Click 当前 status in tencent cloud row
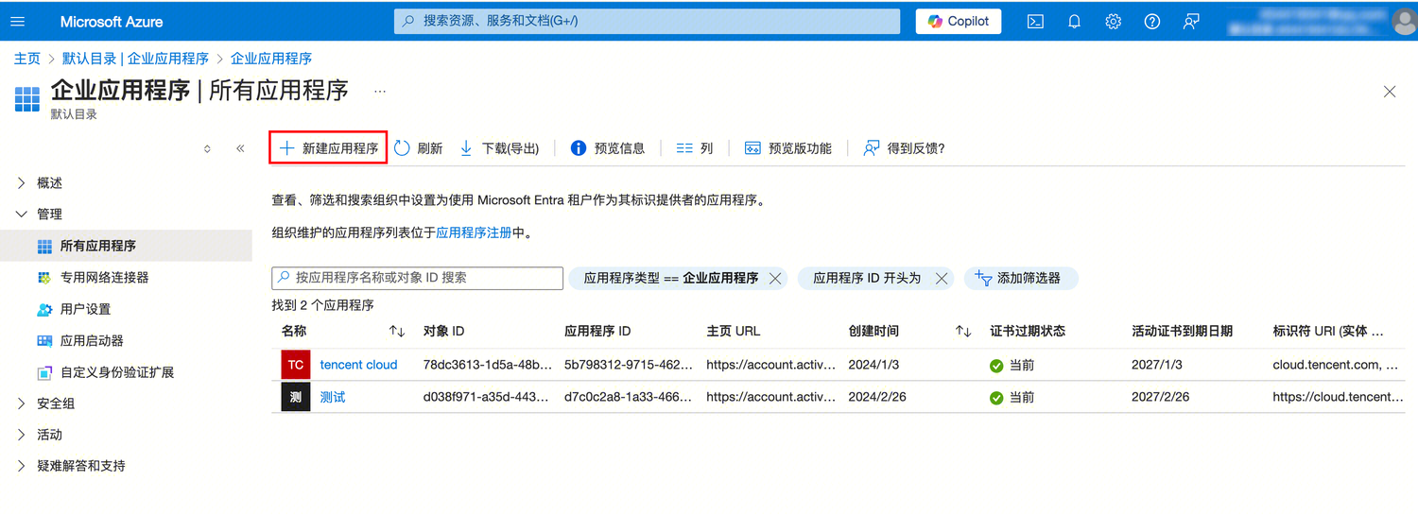This screenshot has height=515, width=1418. coord(1012,366)
